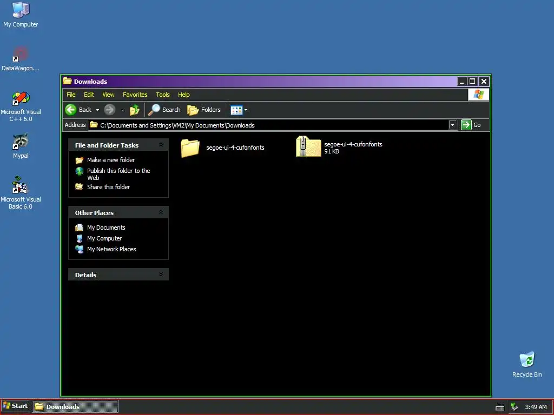The width and height of the screenshot is (554, 415).
Task: Click the green Go arrow button
Action: coord(466,125)
